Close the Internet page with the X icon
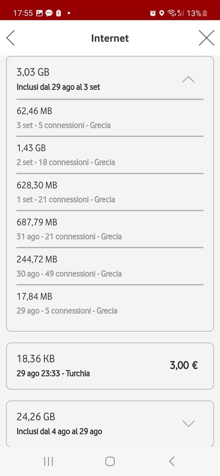This screenshot has height=476, width=220. pos(207,38)
